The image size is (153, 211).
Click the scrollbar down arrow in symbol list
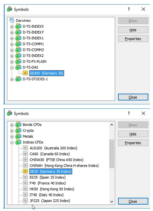(x=112, y=201)
